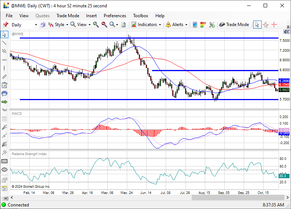Expand the zoom magnifier dropdown arrow
Screen dimensions: 291x209
click(x=117, y=25)
